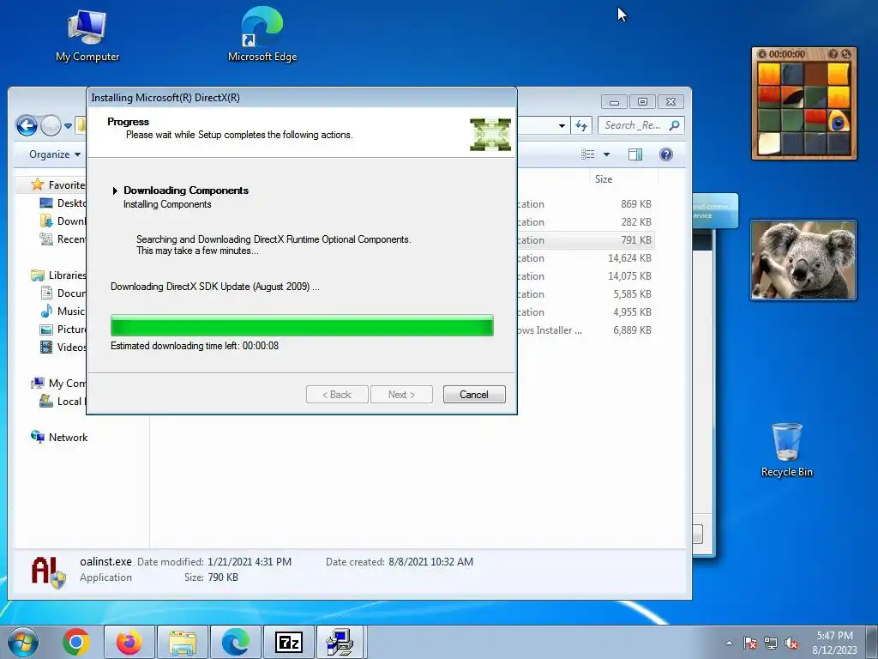Open Music library in navigation pane
The image size is (878, 659).
tap(63, 311)
